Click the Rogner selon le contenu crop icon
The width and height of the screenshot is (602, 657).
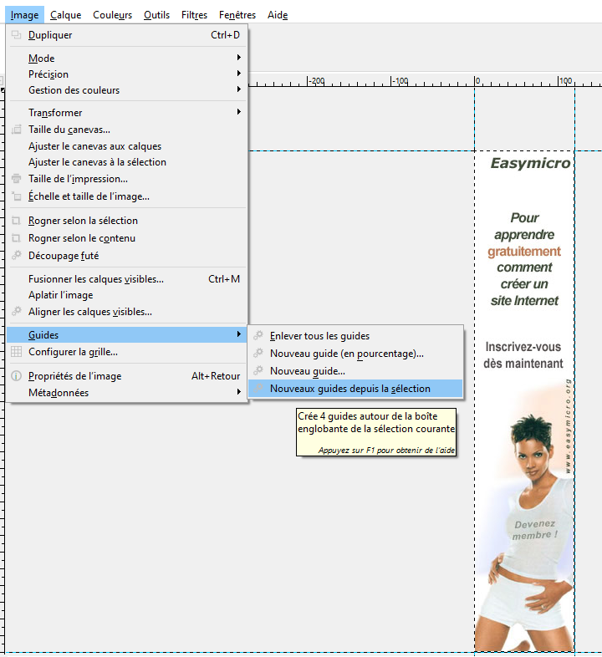[16, 238]
